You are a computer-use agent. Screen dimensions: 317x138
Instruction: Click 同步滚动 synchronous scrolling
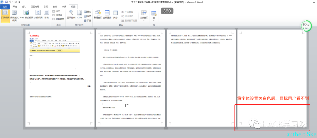(127, 16)
